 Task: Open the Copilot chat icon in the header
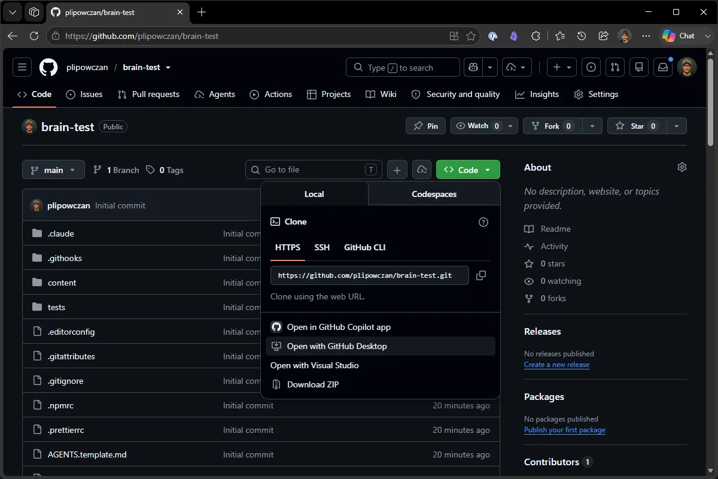pyautogui.click(x=474, y=67)
